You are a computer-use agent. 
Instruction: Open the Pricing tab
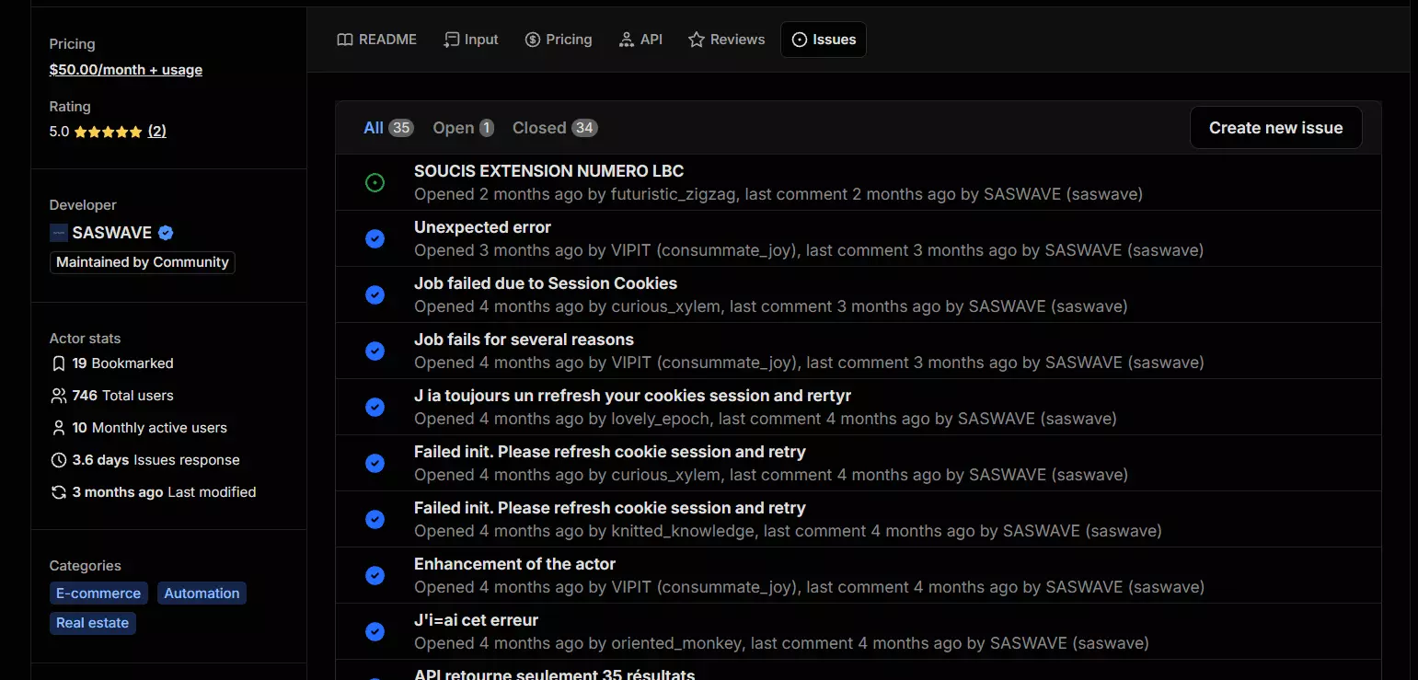pos(559,40)
